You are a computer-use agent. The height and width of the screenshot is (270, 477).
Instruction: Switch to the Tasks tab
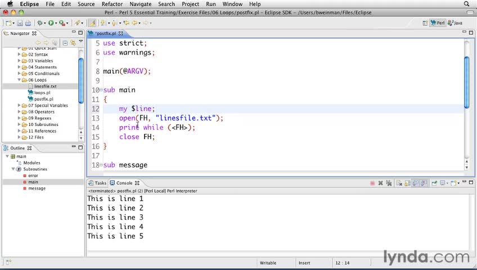coord(97,183)
